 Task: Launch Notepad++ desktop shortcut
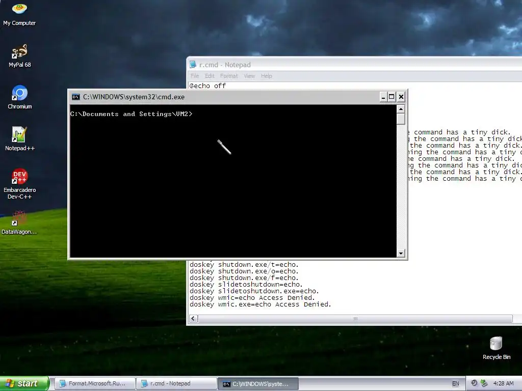point(20,139)
